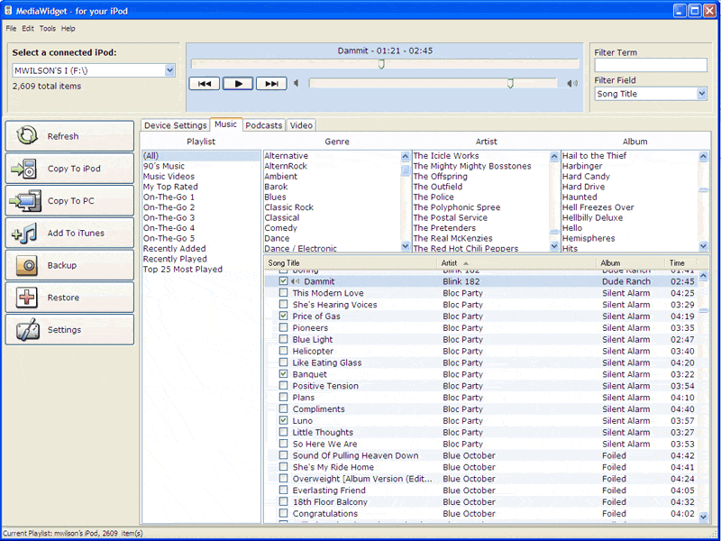Open the Edit menu
This screenshot has width=721, height=541.
pyautogui.click(x=28, y=29)
